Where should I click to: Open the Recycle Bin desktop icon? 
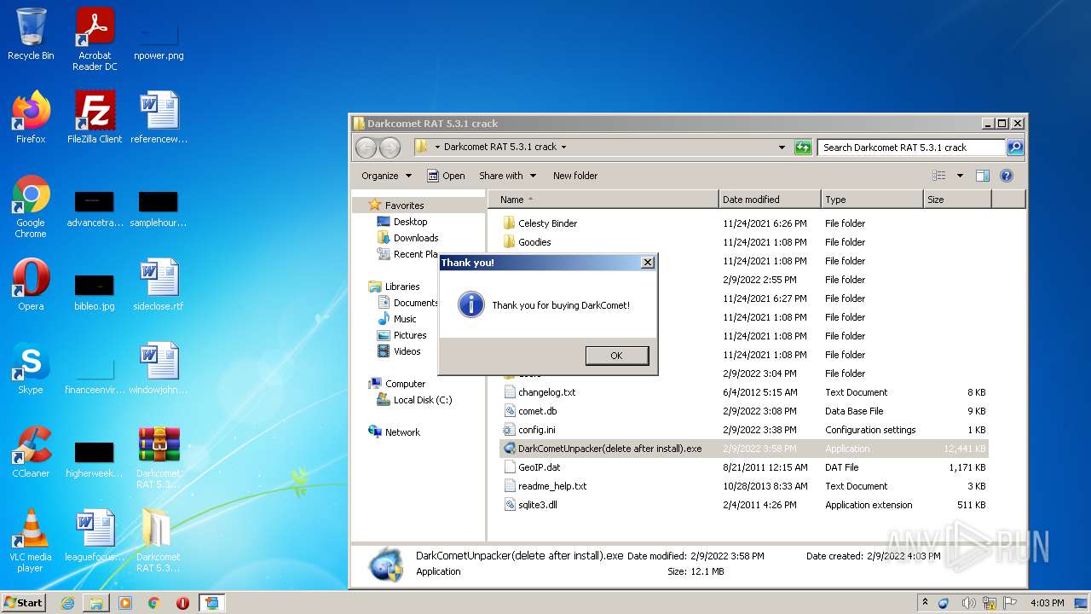(x=31, y=35)
